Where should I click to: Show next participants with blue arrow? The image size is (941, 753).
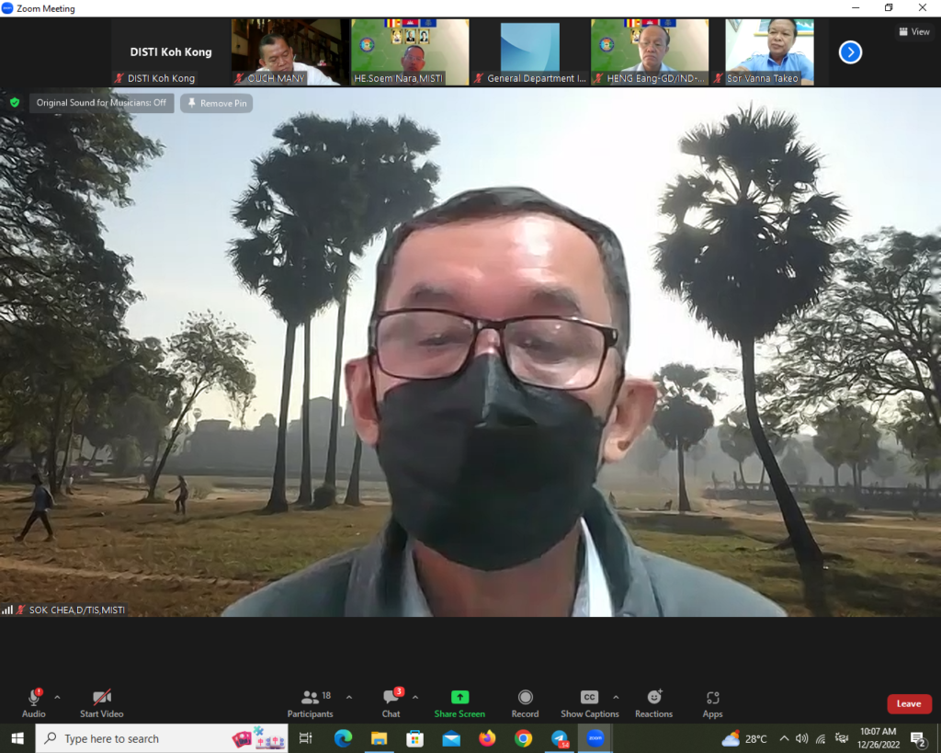coord(850,52)
